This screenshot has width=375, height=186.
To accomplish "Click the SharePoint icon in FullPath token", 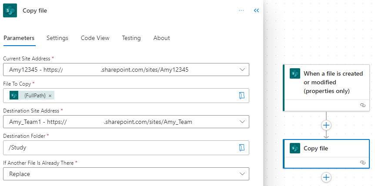I will coord(14,95).
